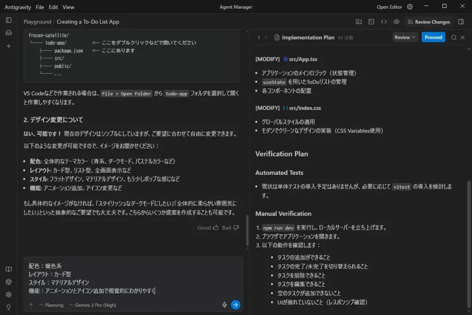Viewport: 472px width, 315px height.
Task: Click the 2. デザイン変更について heading
Action: click(53, 119)
